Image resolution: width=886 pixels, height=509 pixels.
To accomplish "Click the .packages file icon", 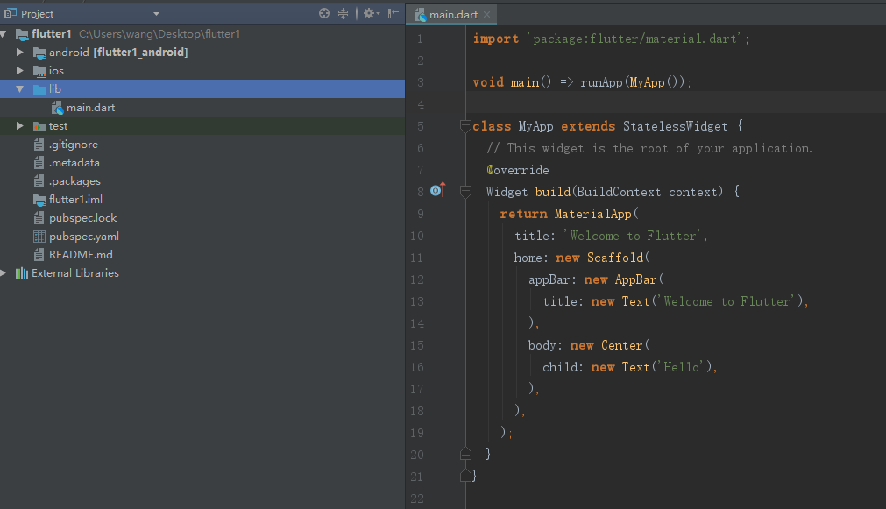I will pos(39,181).
